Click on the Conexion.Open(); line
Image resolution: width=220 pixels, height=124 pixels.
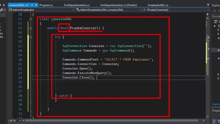pyautogui.click(x=77, y=69)
